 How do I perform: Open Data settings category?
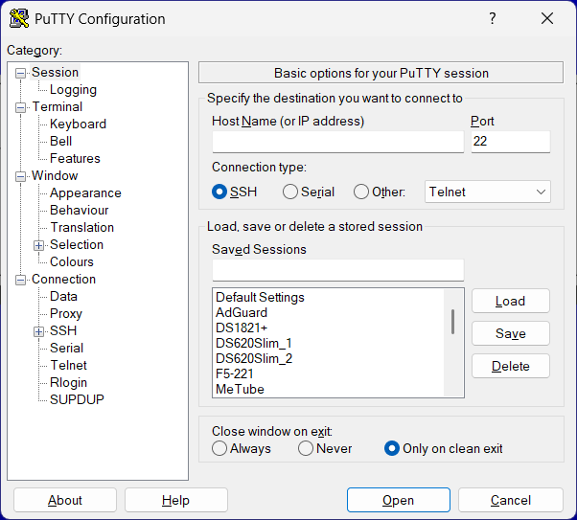coord(63,297)
